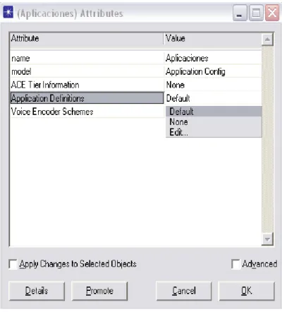Click the vertical scrollbar track
This screenshot has width=282, height=312.
pyautogui.click(x=267, y=139)
